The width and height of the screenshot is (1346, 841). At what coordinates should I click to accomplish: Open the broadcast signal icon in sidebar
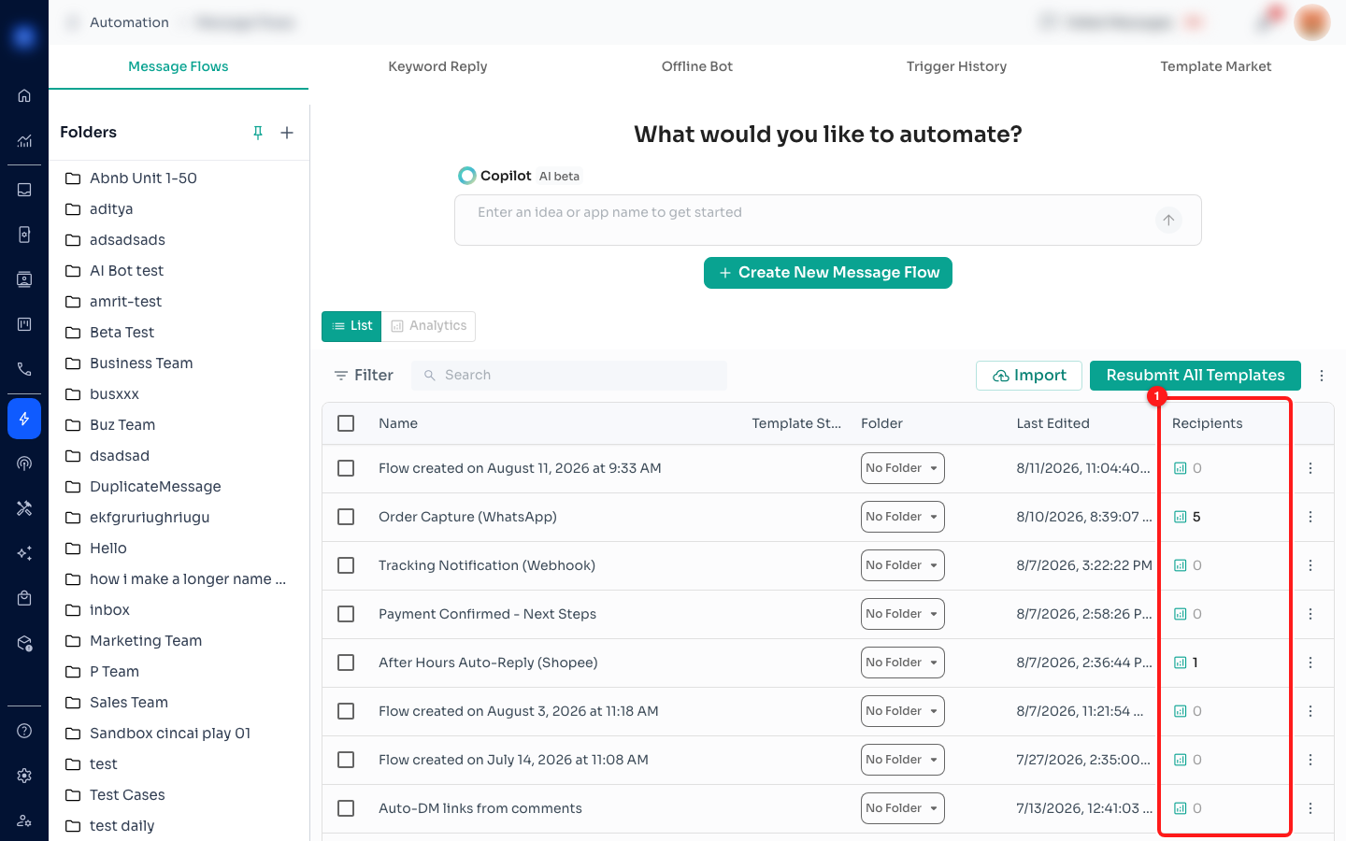(x=24, y=463)
